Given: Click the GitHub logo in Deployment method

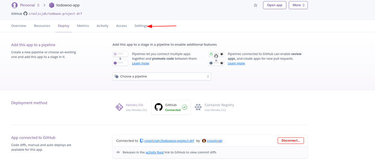Looking at the screenshot, I should tap(159, 107).
